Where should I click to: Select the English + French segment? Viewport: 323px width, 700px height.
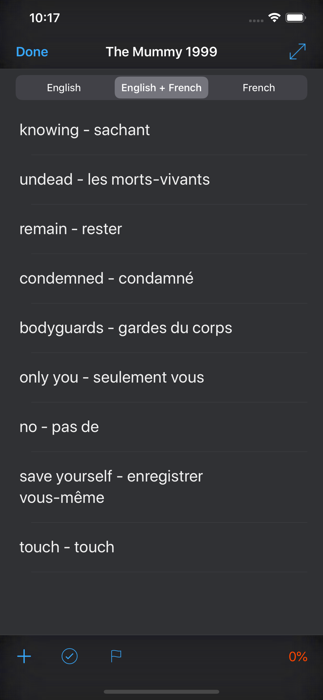[161, 87]
